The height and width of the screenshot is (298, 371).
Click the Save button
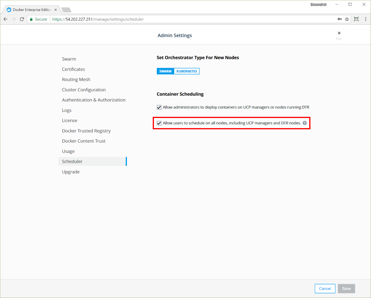pyautogui.click(x=346, y=288)
